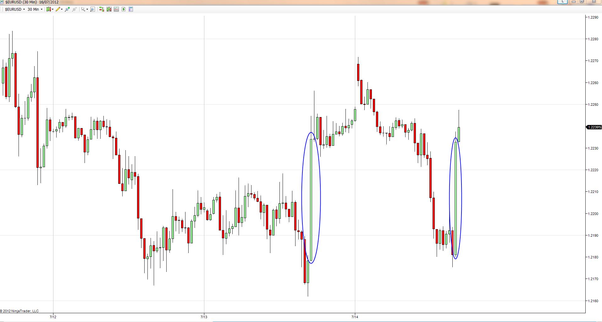Open the pencil drawing tools dropdown
This screenshot has width=602, height=322.
point(59,9)
